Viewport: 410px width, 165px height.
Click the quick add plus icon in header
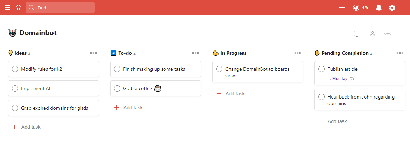point(342,8)
